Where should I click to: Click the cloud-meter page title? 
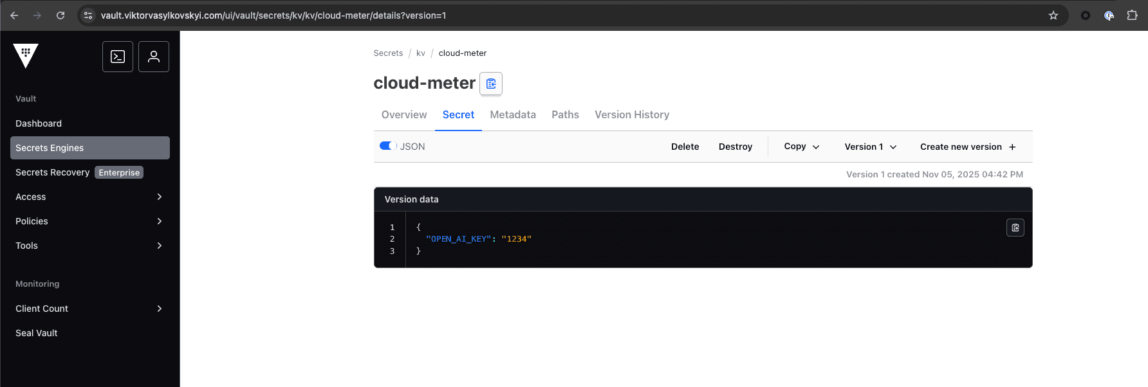coord(424,83)
